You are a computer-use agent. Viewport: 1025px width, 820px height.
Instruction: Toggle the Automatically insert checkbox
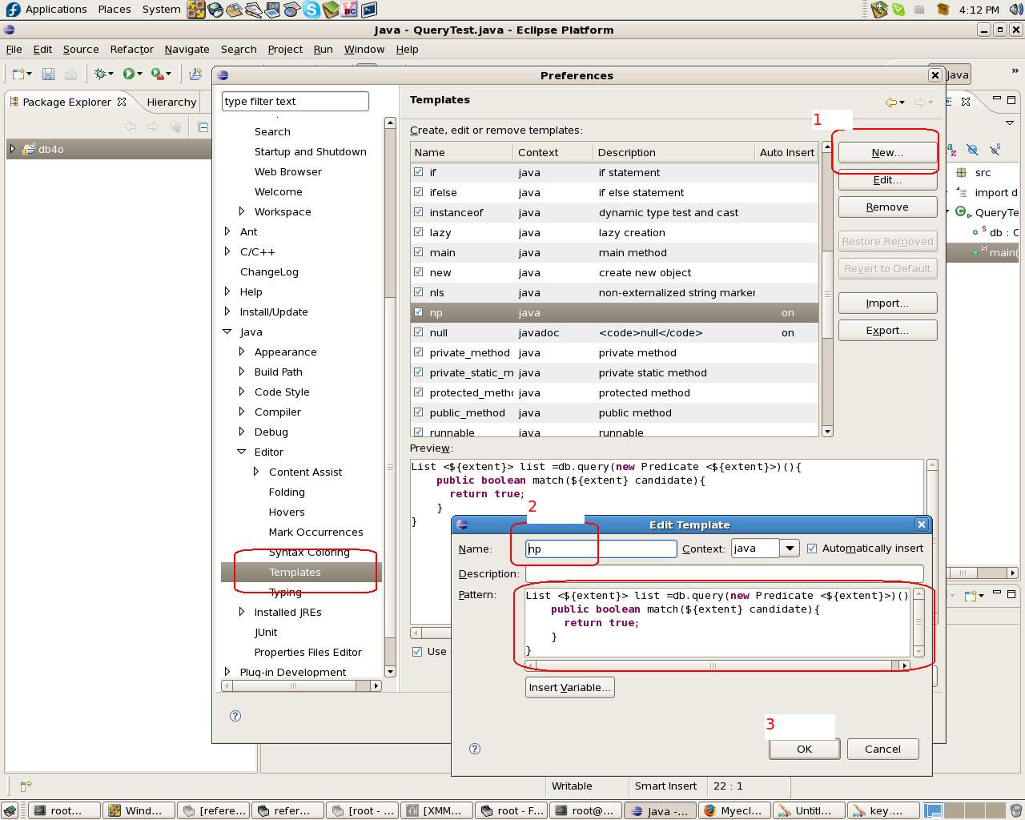[812, 549]
